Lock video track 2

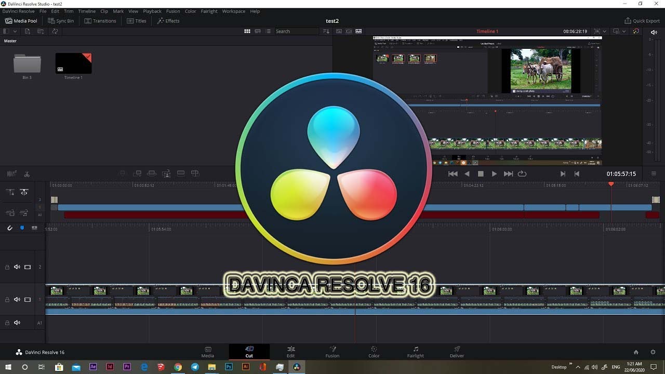7,267
